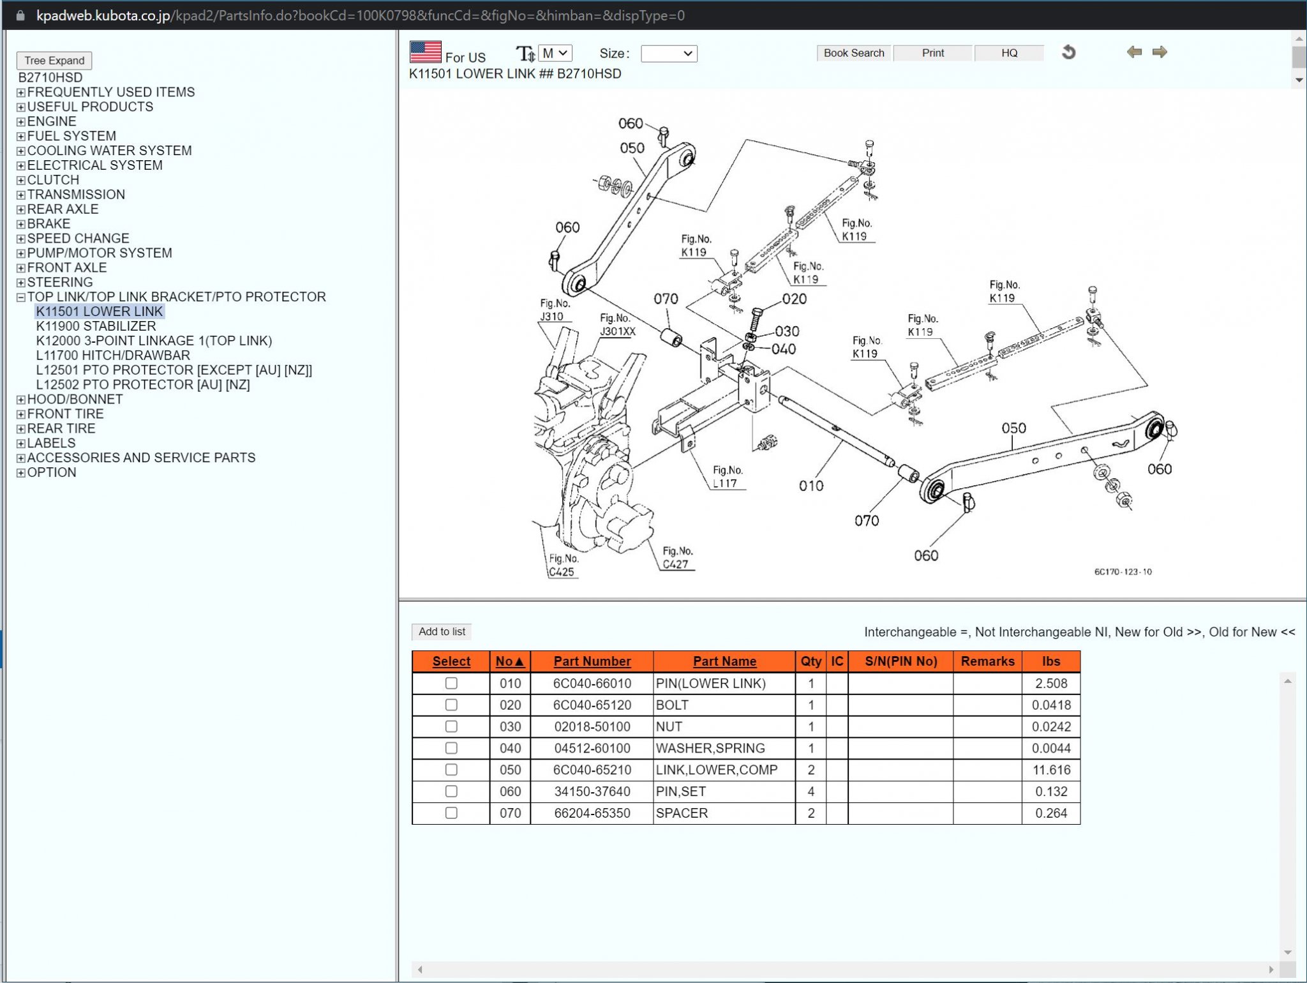The image size is (1307, 983).
Task: Select K11900 STABILIZER in the tree
Action: pos(96,326)
